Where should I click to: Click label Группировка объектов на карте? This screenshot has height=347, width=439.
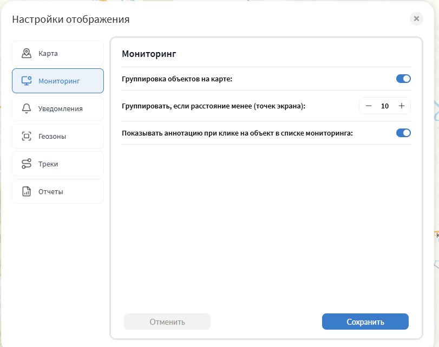177,79
